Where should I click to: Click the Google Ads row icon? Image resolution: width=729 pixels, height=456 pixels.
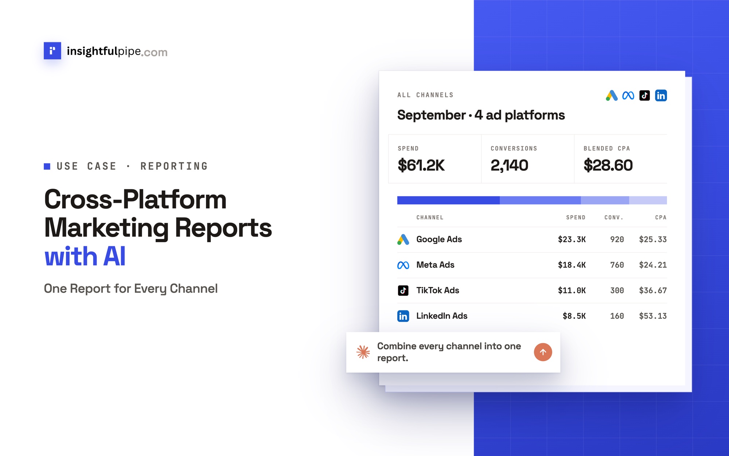tap(403, 239)
